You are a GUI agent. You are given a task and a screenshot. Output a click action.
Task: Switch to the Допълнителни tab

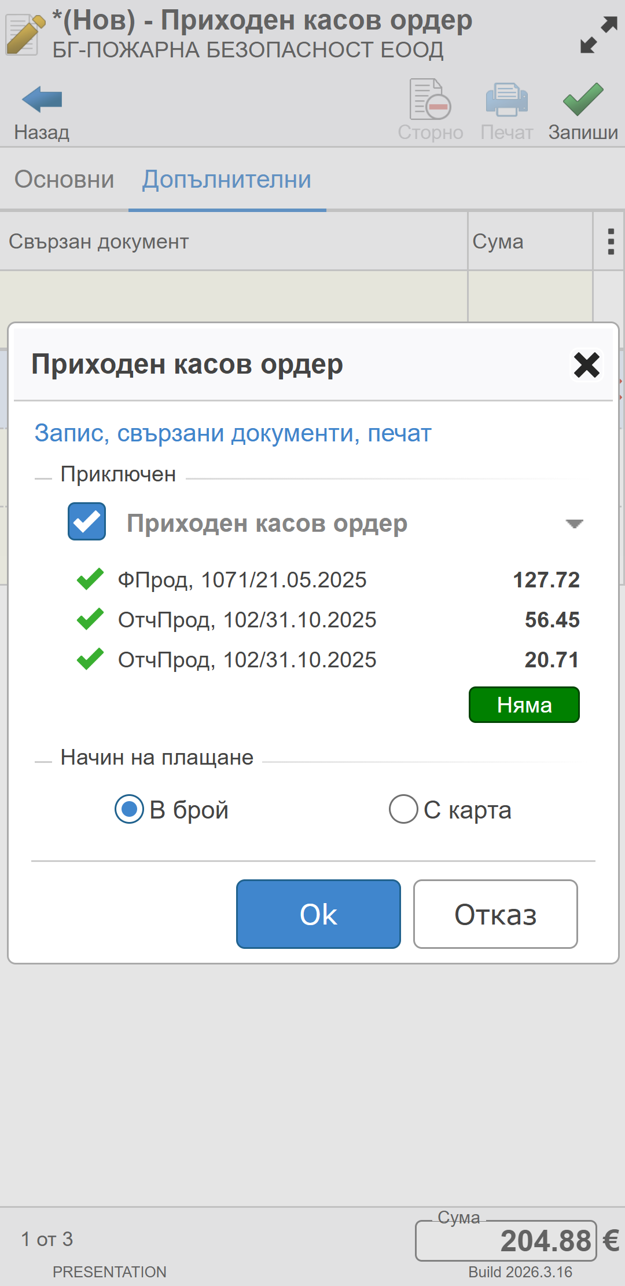[227, 180]
